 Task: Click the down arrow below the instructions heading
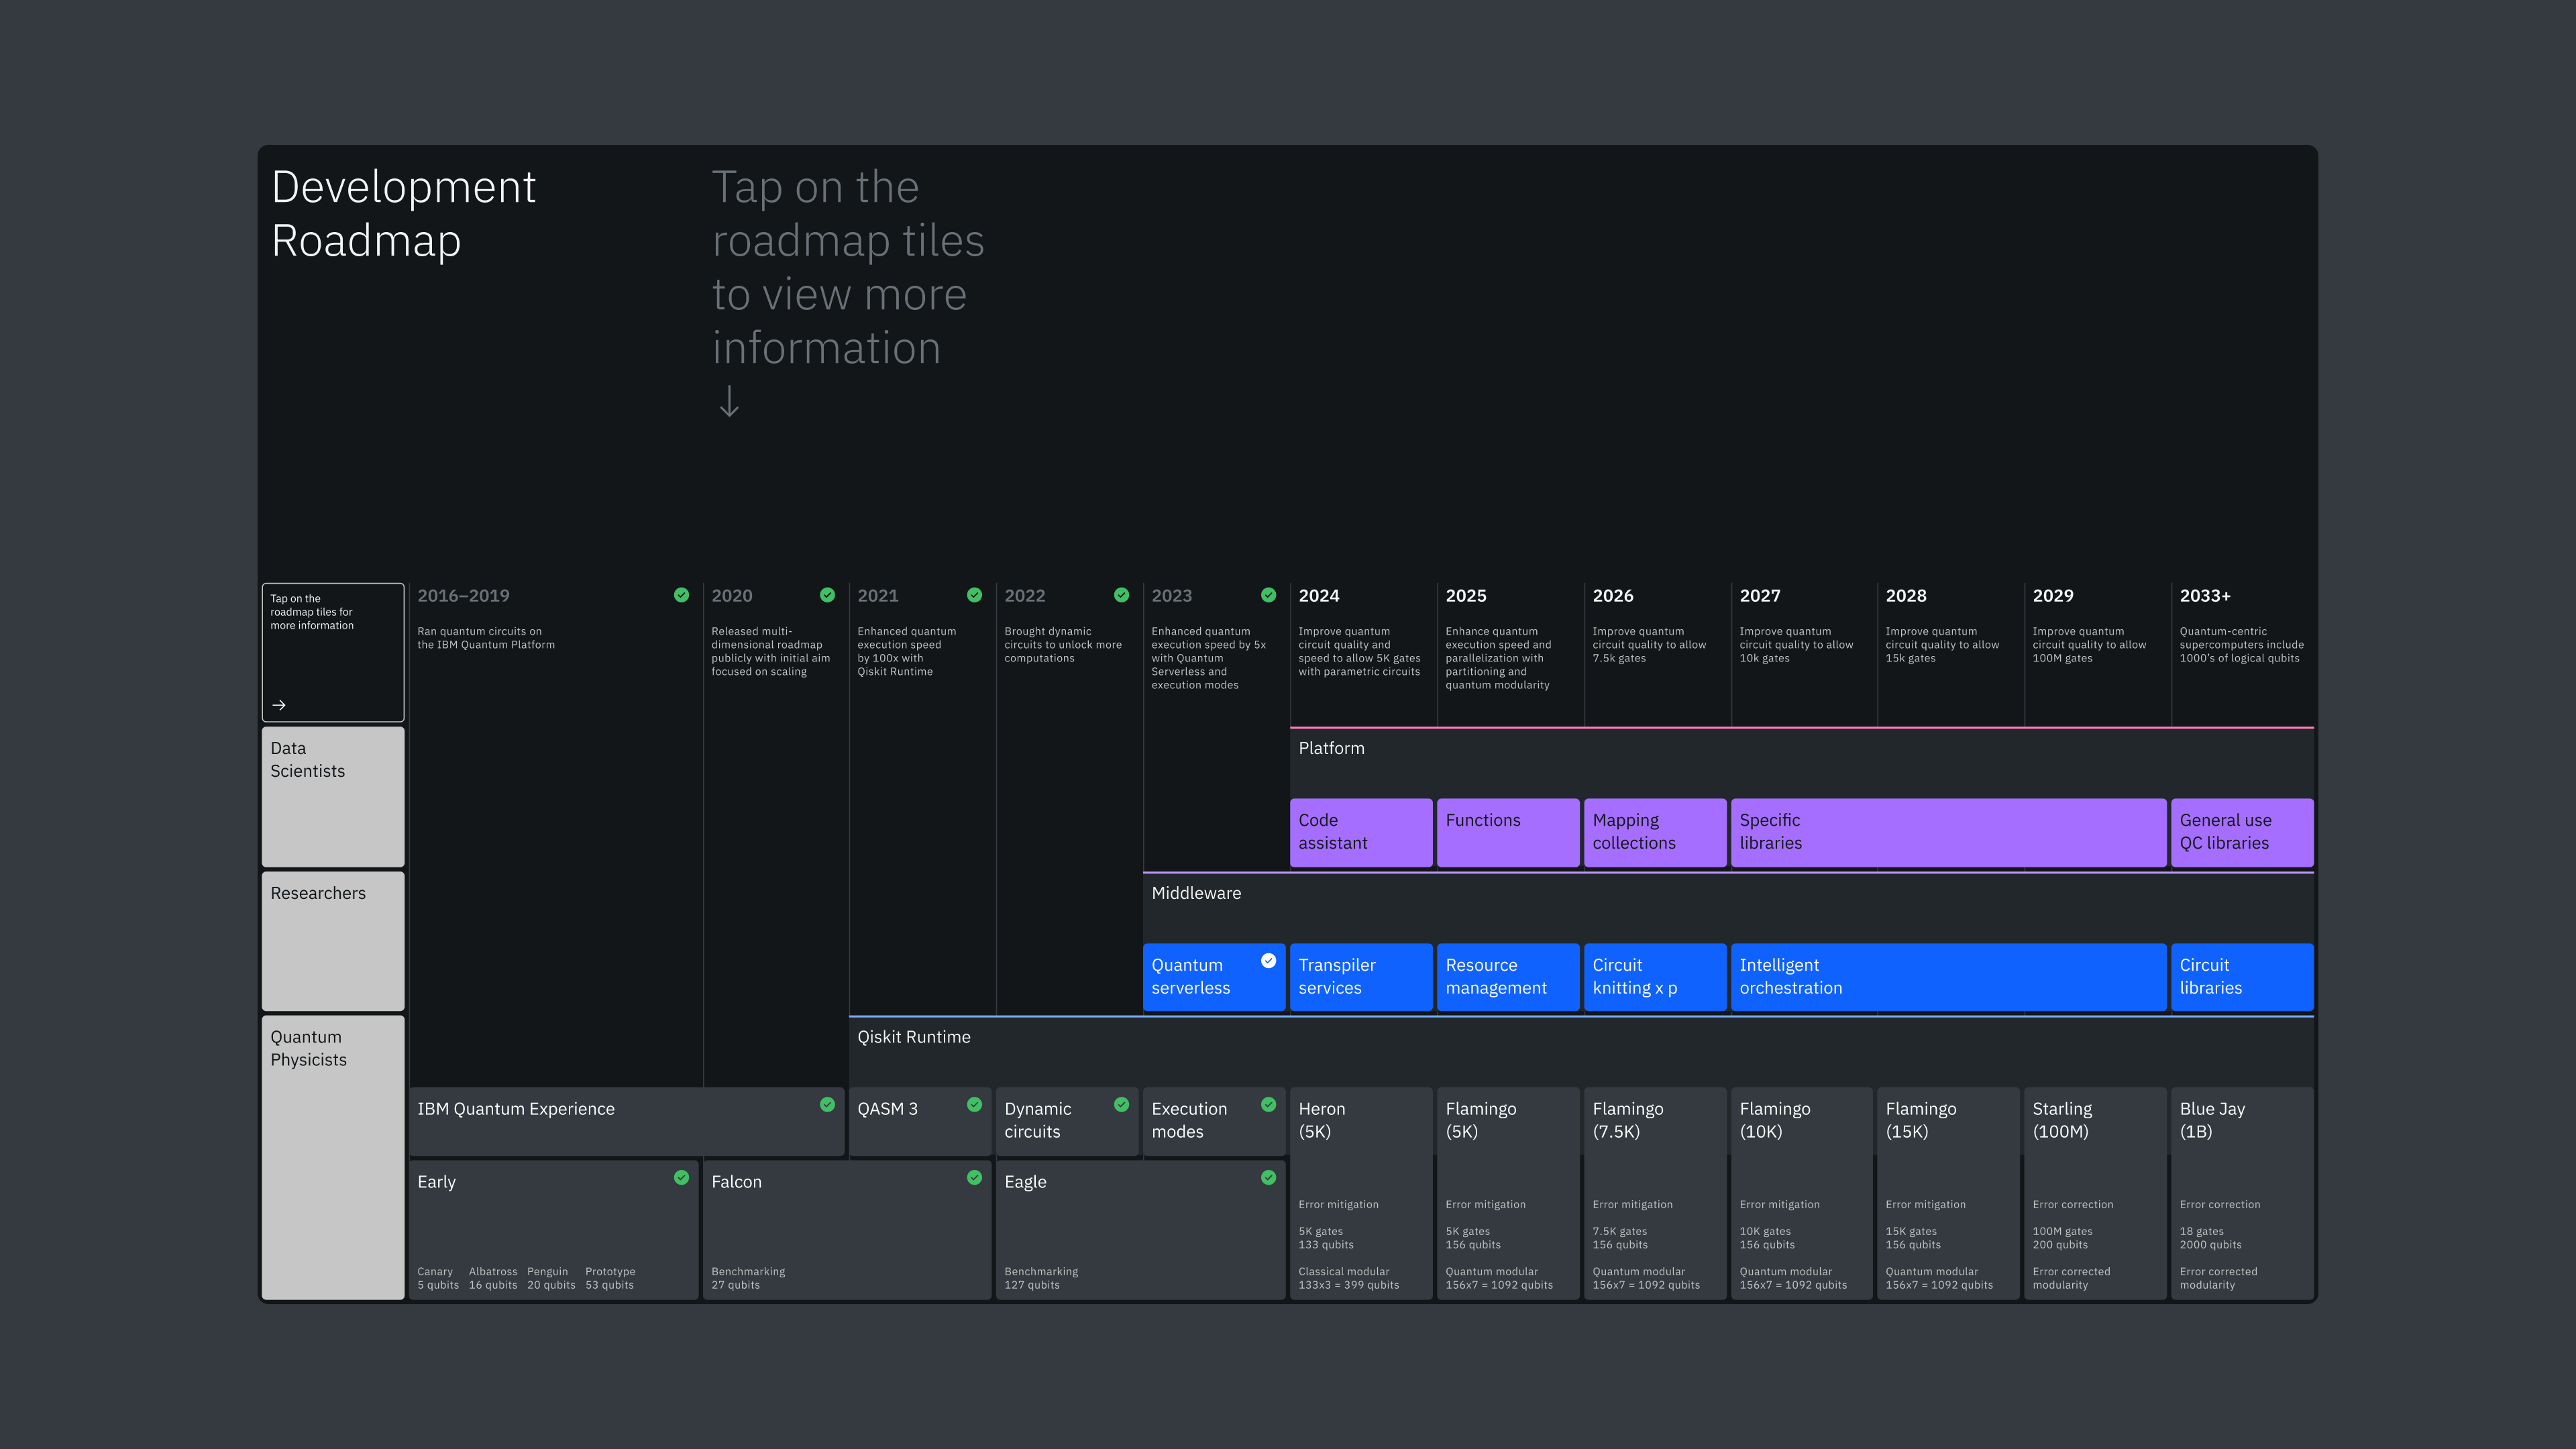click(x=729, y=401)
